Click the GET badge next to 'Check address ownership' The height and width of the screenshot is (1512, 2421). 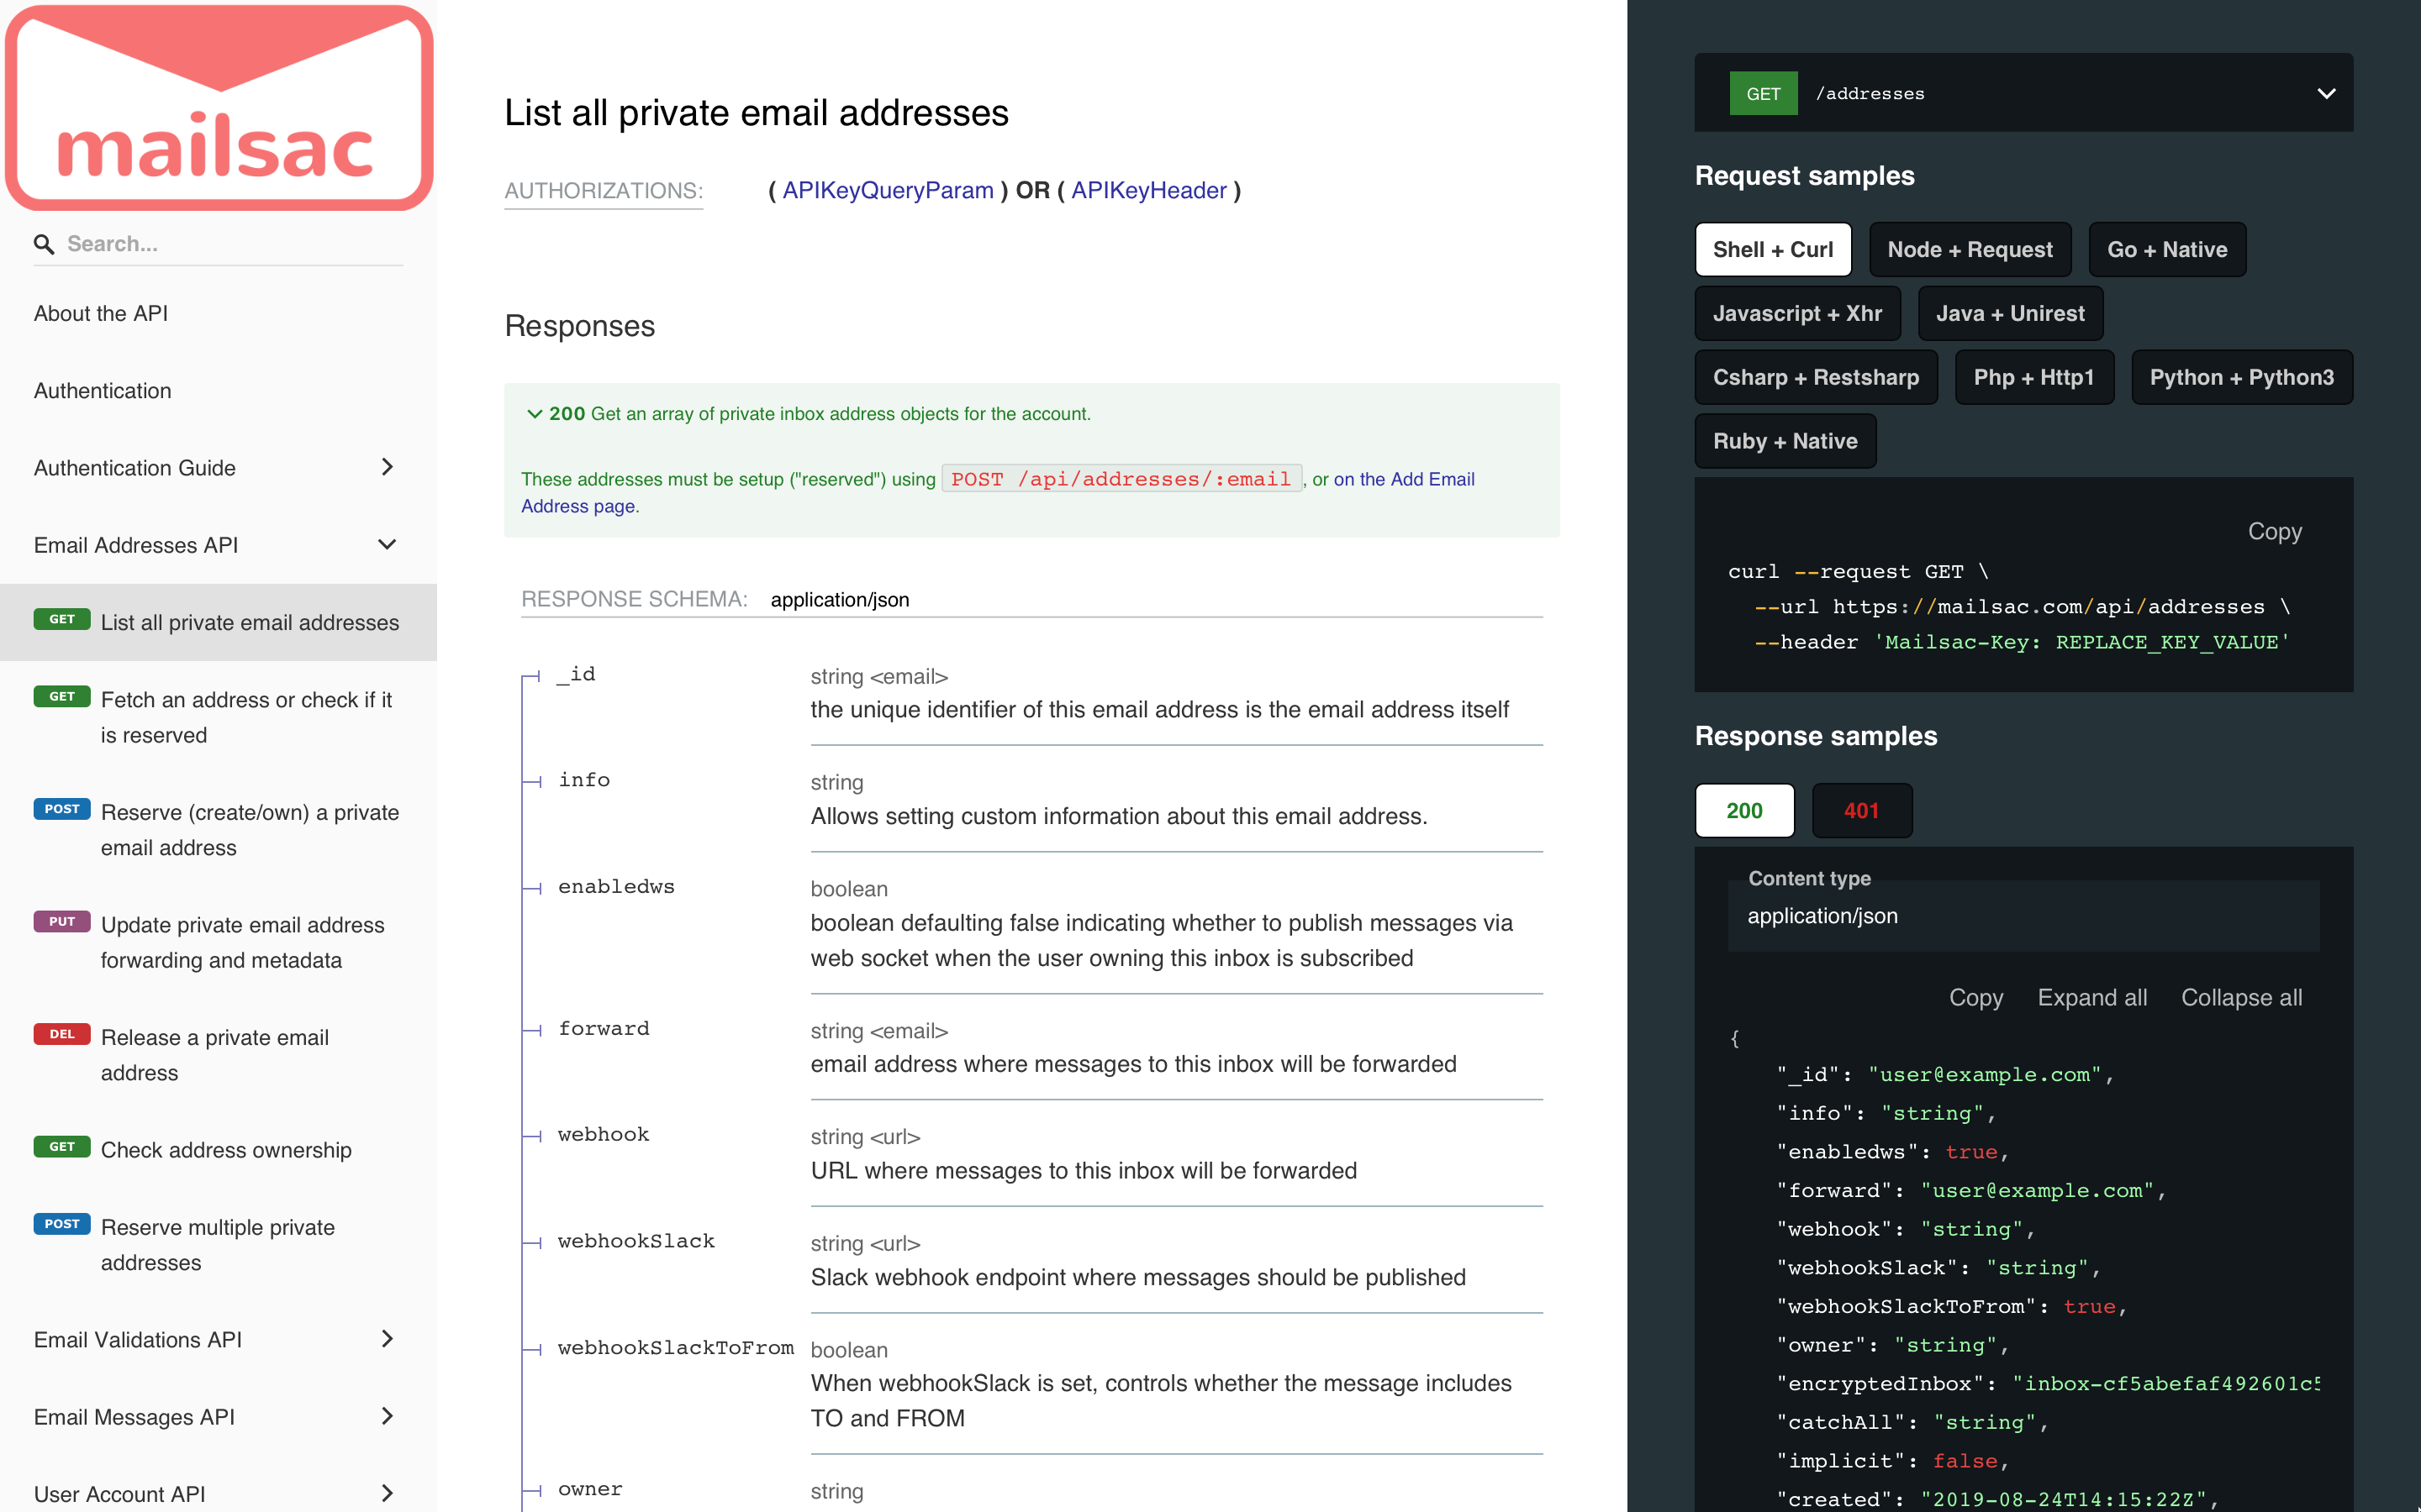62,1147
